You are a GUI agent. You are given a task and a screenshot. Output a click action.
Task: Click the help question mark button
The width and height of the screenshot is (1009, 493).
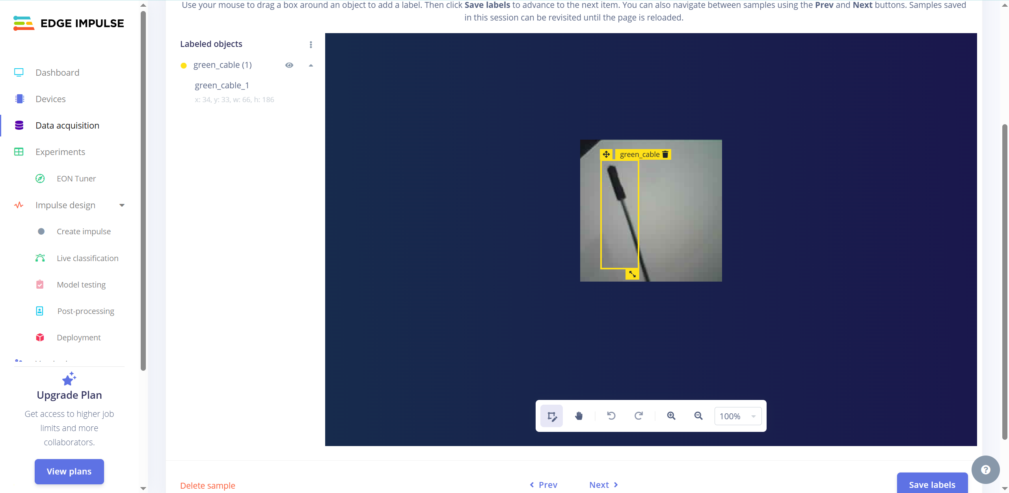pos(985,470)
